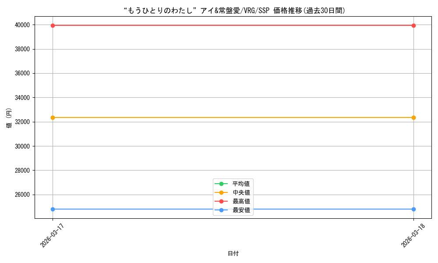Click the 28000 y-axis tick label
The width and height of the screenshot is (438, 263).
(x=22, y=171)
